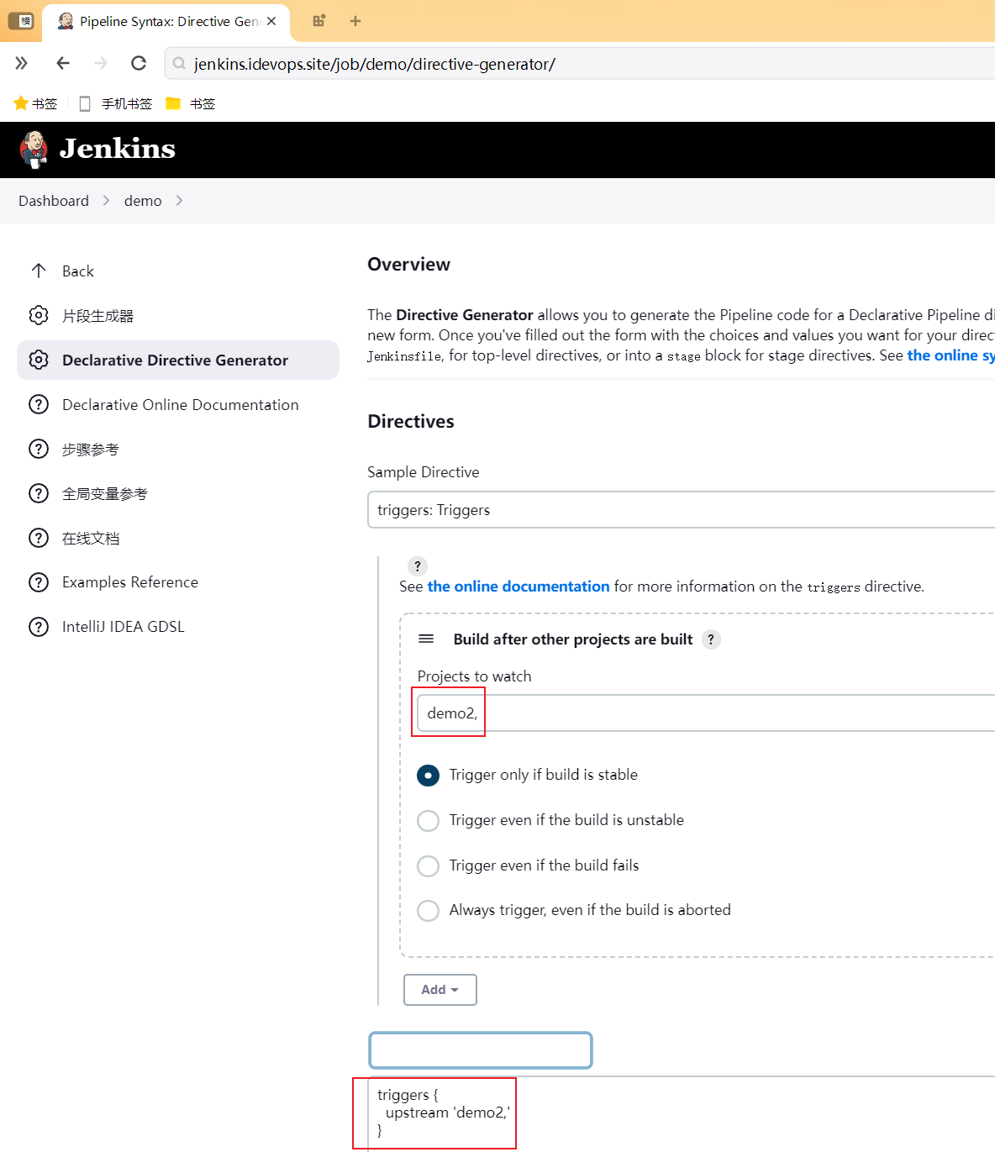
Task: Click the help icon beside 在线文档
Action: point(39,538)
